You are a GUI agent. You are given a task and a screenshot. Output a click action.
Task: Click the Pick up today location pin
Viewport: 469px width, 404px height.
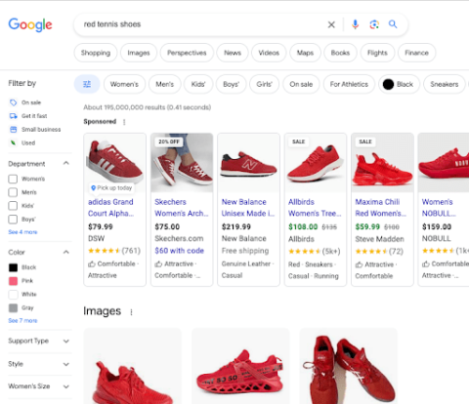tap(93, 187)
